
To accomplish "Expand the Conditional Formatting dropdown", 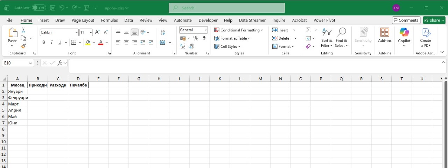I will 239,30.
